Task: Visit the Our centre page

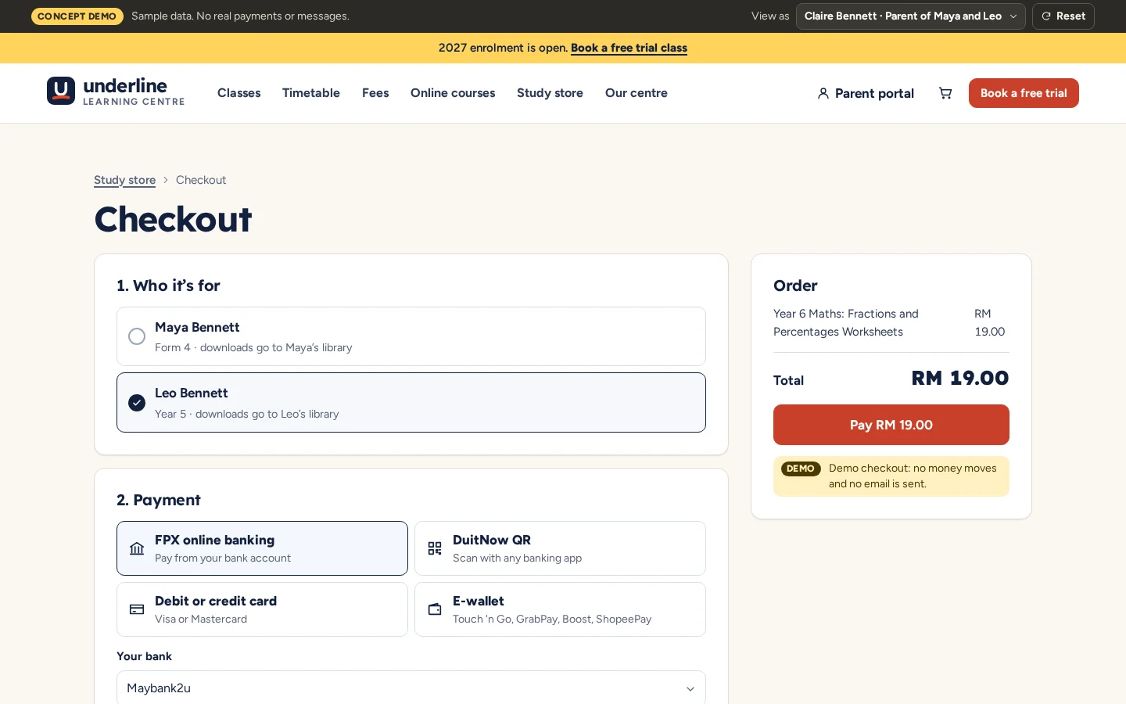Action: tap(637, 93)
